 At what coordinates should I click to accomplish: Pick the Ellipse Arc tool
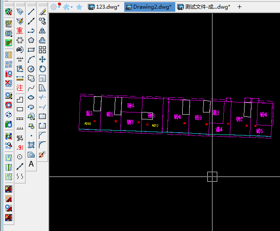coord(31,107)
